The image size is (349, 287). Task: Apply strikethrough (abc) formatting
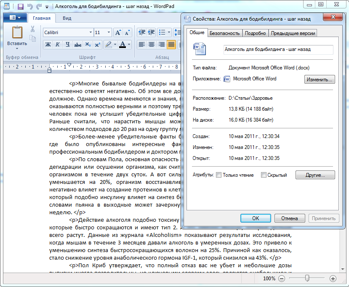coord(77,45)
